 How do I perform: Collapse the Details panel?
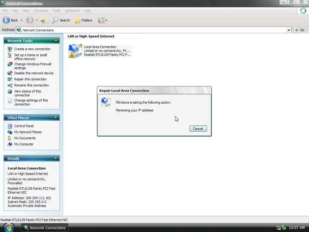tap(56, 158)
